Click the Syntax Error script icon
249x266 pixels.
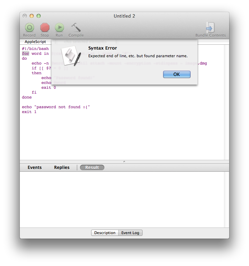(x=71, y=56)
